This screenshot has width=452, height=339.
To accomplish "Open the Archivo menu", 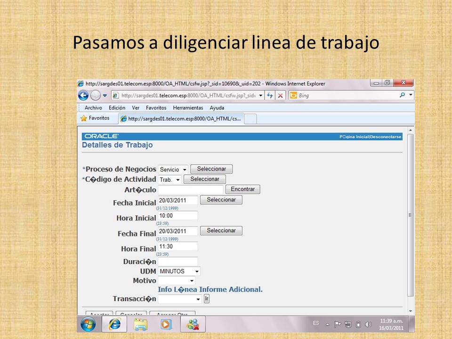I will 93,107.
